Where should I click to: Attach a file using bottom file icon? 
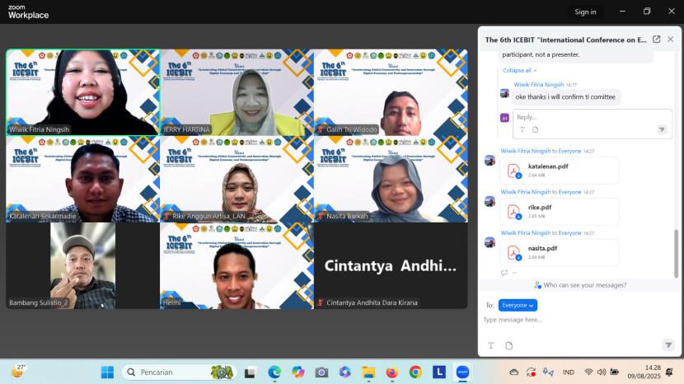(508, 345)
